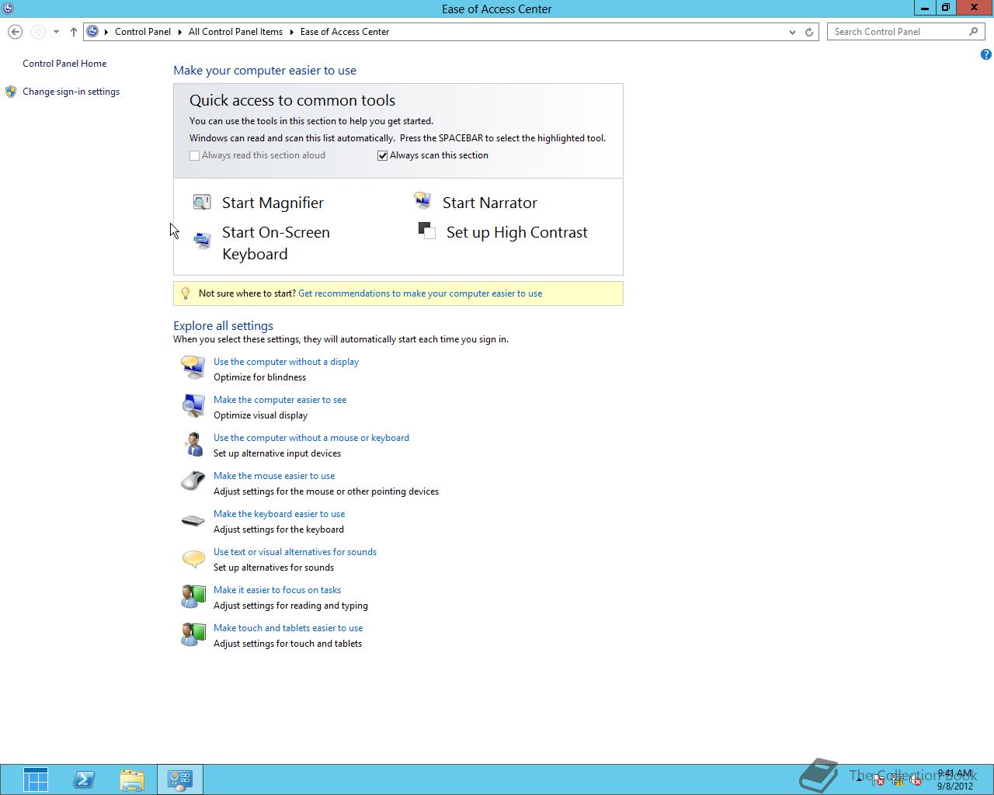Click Start Narrator
This screenshot has width=994, height=795.
pyautogui.click(x=490, y=203)
